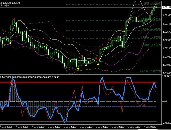The image size is (171, 130).
Task: Select the Fibonacci label 1.01662 --> 100.0%
Action: coord(151,71)
